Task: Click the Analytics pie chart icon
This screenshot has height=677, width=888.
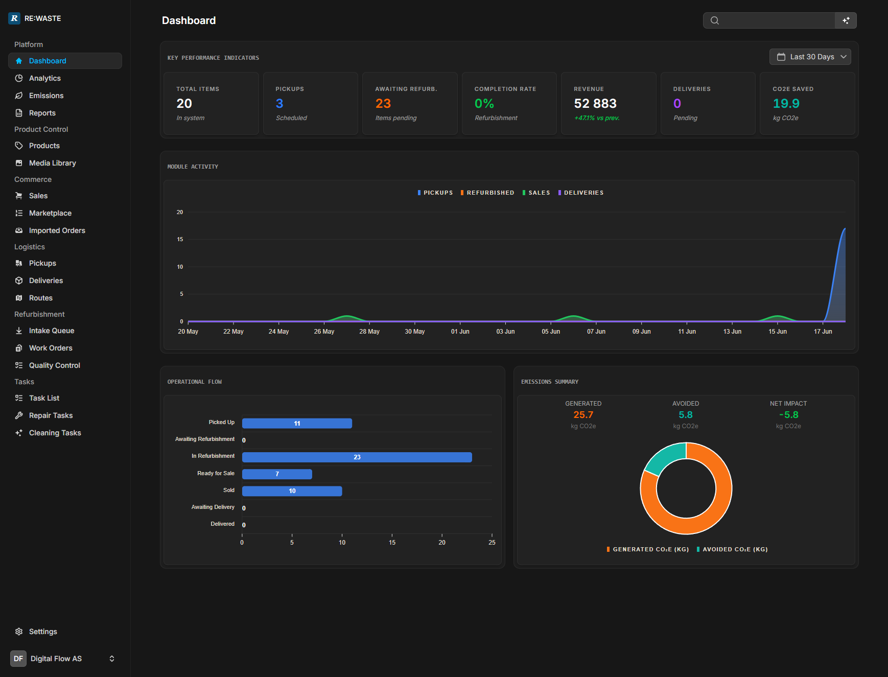Action: pyautogui.click(x=19, y=78)
